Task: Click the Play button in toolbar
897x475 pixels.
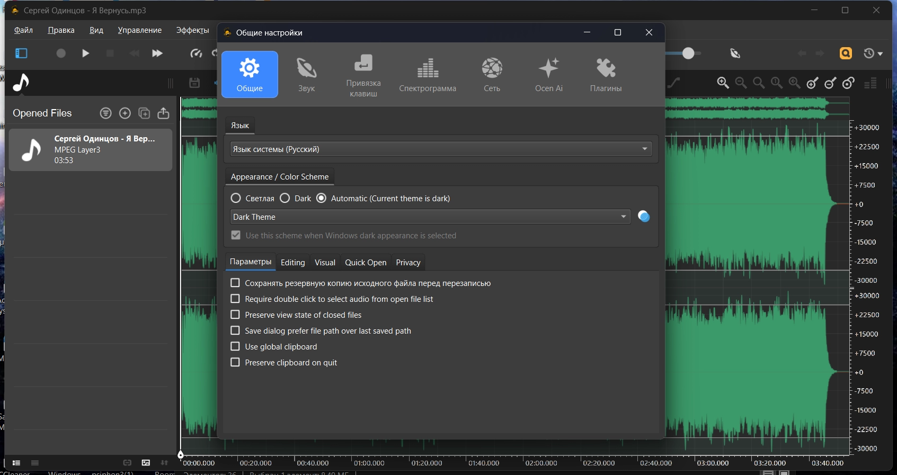Action: pos(86,53)
